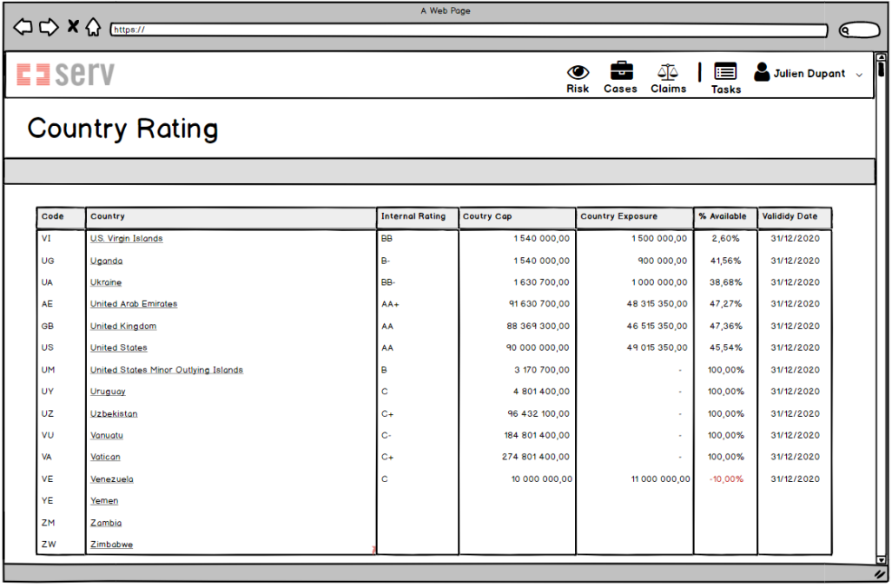
Task: Click the serv logo
Action: (65, 75)
